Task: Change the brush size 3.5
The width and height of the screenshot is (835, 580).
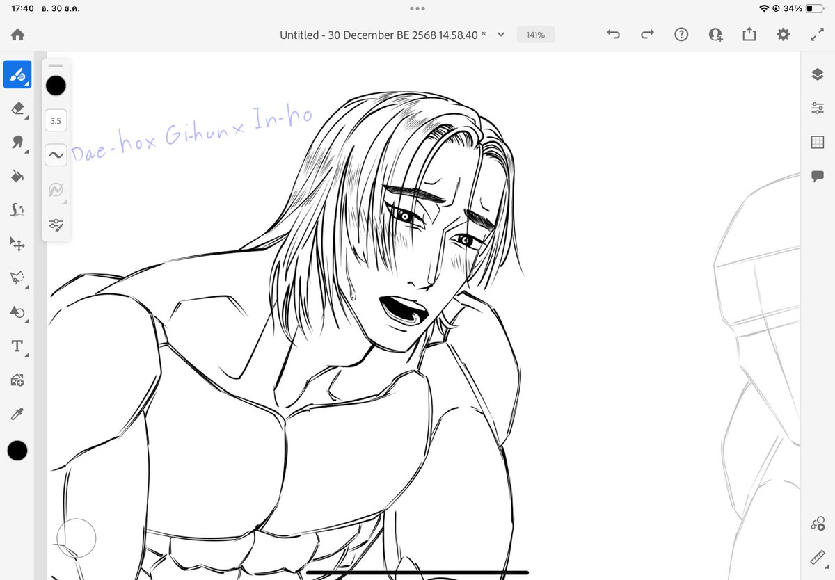Action: 56,120
